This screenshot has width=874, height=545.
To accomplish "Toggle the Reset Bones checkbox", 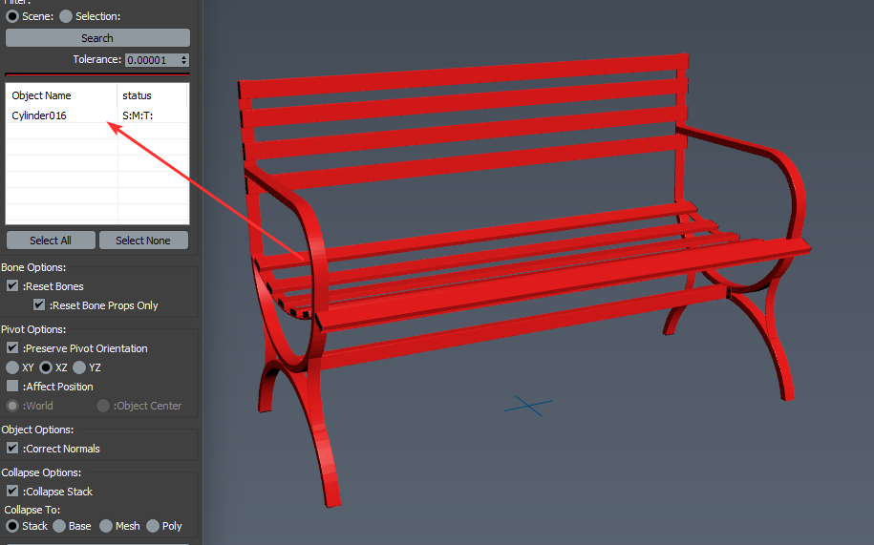I will tap(12, 285).
